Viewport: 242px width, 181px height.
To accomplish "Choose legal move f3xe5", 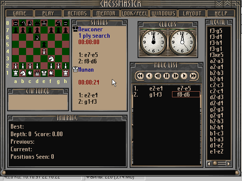I will (x=216, y=55).
